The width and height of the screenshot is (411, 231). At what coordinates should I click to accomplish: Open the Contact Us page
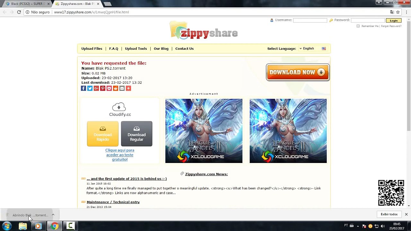(x=184, y=49)
